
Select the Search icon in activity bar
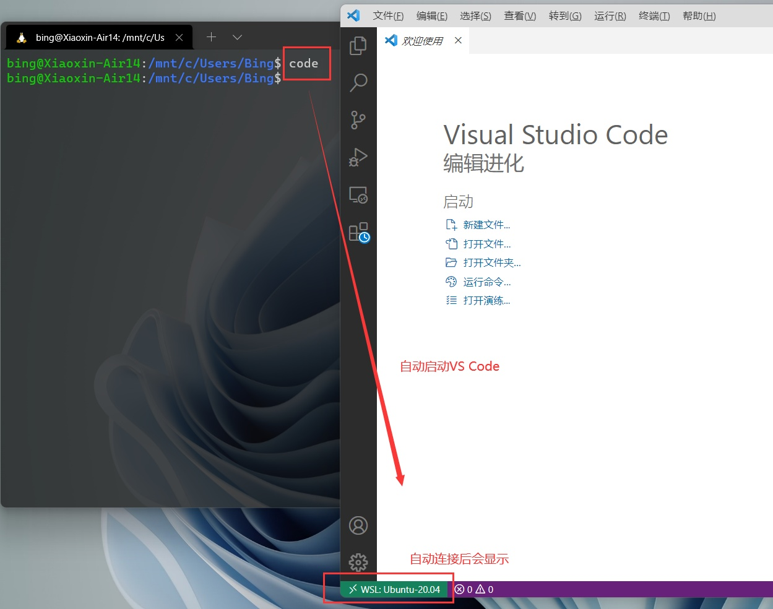(x=358, y=83)
